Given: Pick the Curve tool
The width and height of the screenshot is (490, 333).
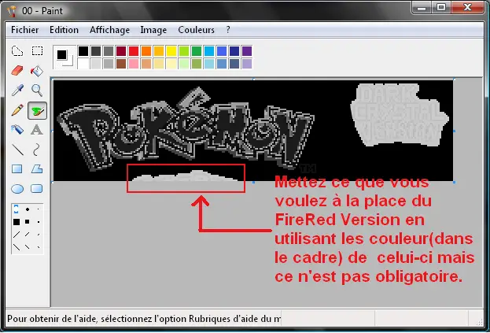Looking at the screenshot, I should point(36,150).
